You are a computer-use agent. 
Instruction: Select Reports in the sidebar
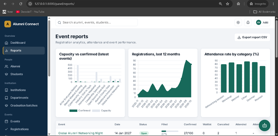(x=24, y=51)
